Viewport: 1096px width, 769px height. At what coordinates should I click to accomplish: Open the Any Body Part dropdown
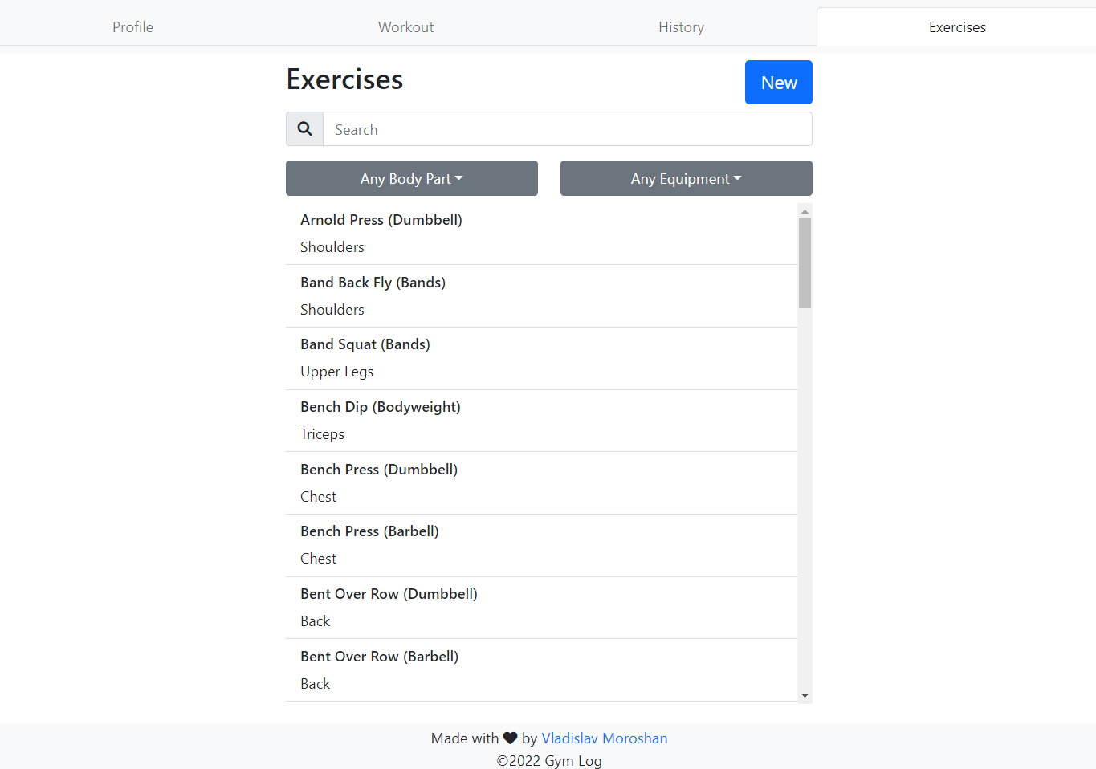(x=411, y=178)
